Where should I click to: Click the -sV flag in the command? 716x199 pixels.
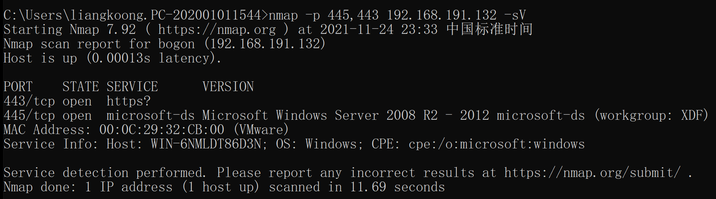coord(515,15)
